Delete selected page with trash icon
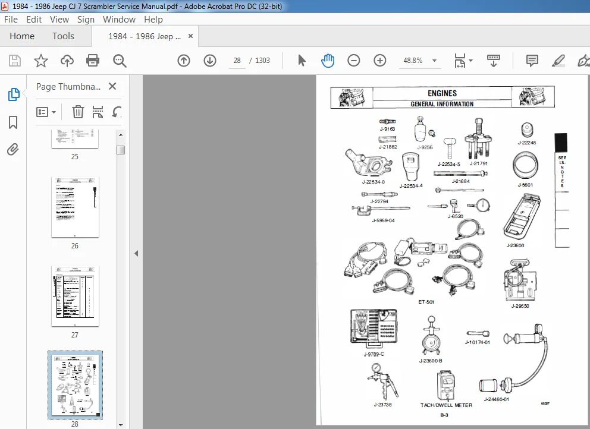The height and width of the screenshot is (429, 590). click(x=78, y=112)
